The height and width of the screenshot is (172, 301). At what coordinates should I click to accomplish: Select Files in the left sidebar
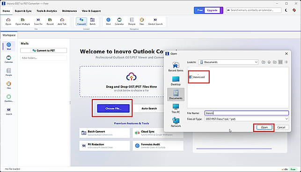(9, 85)
